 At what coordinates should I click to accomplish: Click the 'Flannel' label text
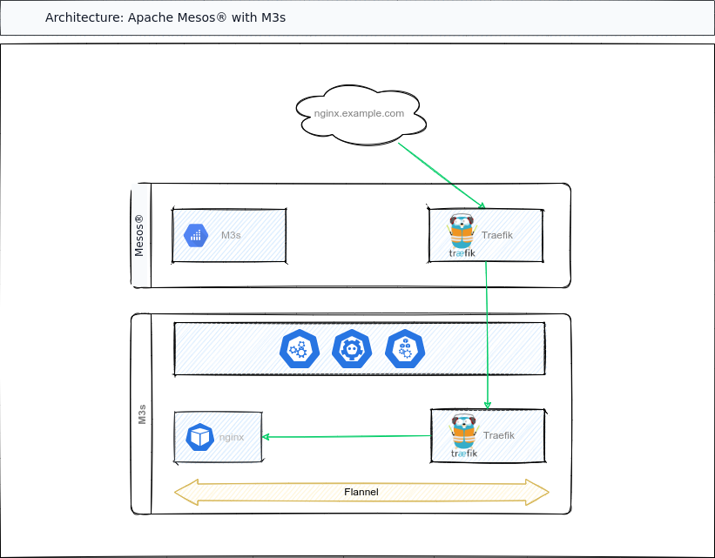pos(361,492)
